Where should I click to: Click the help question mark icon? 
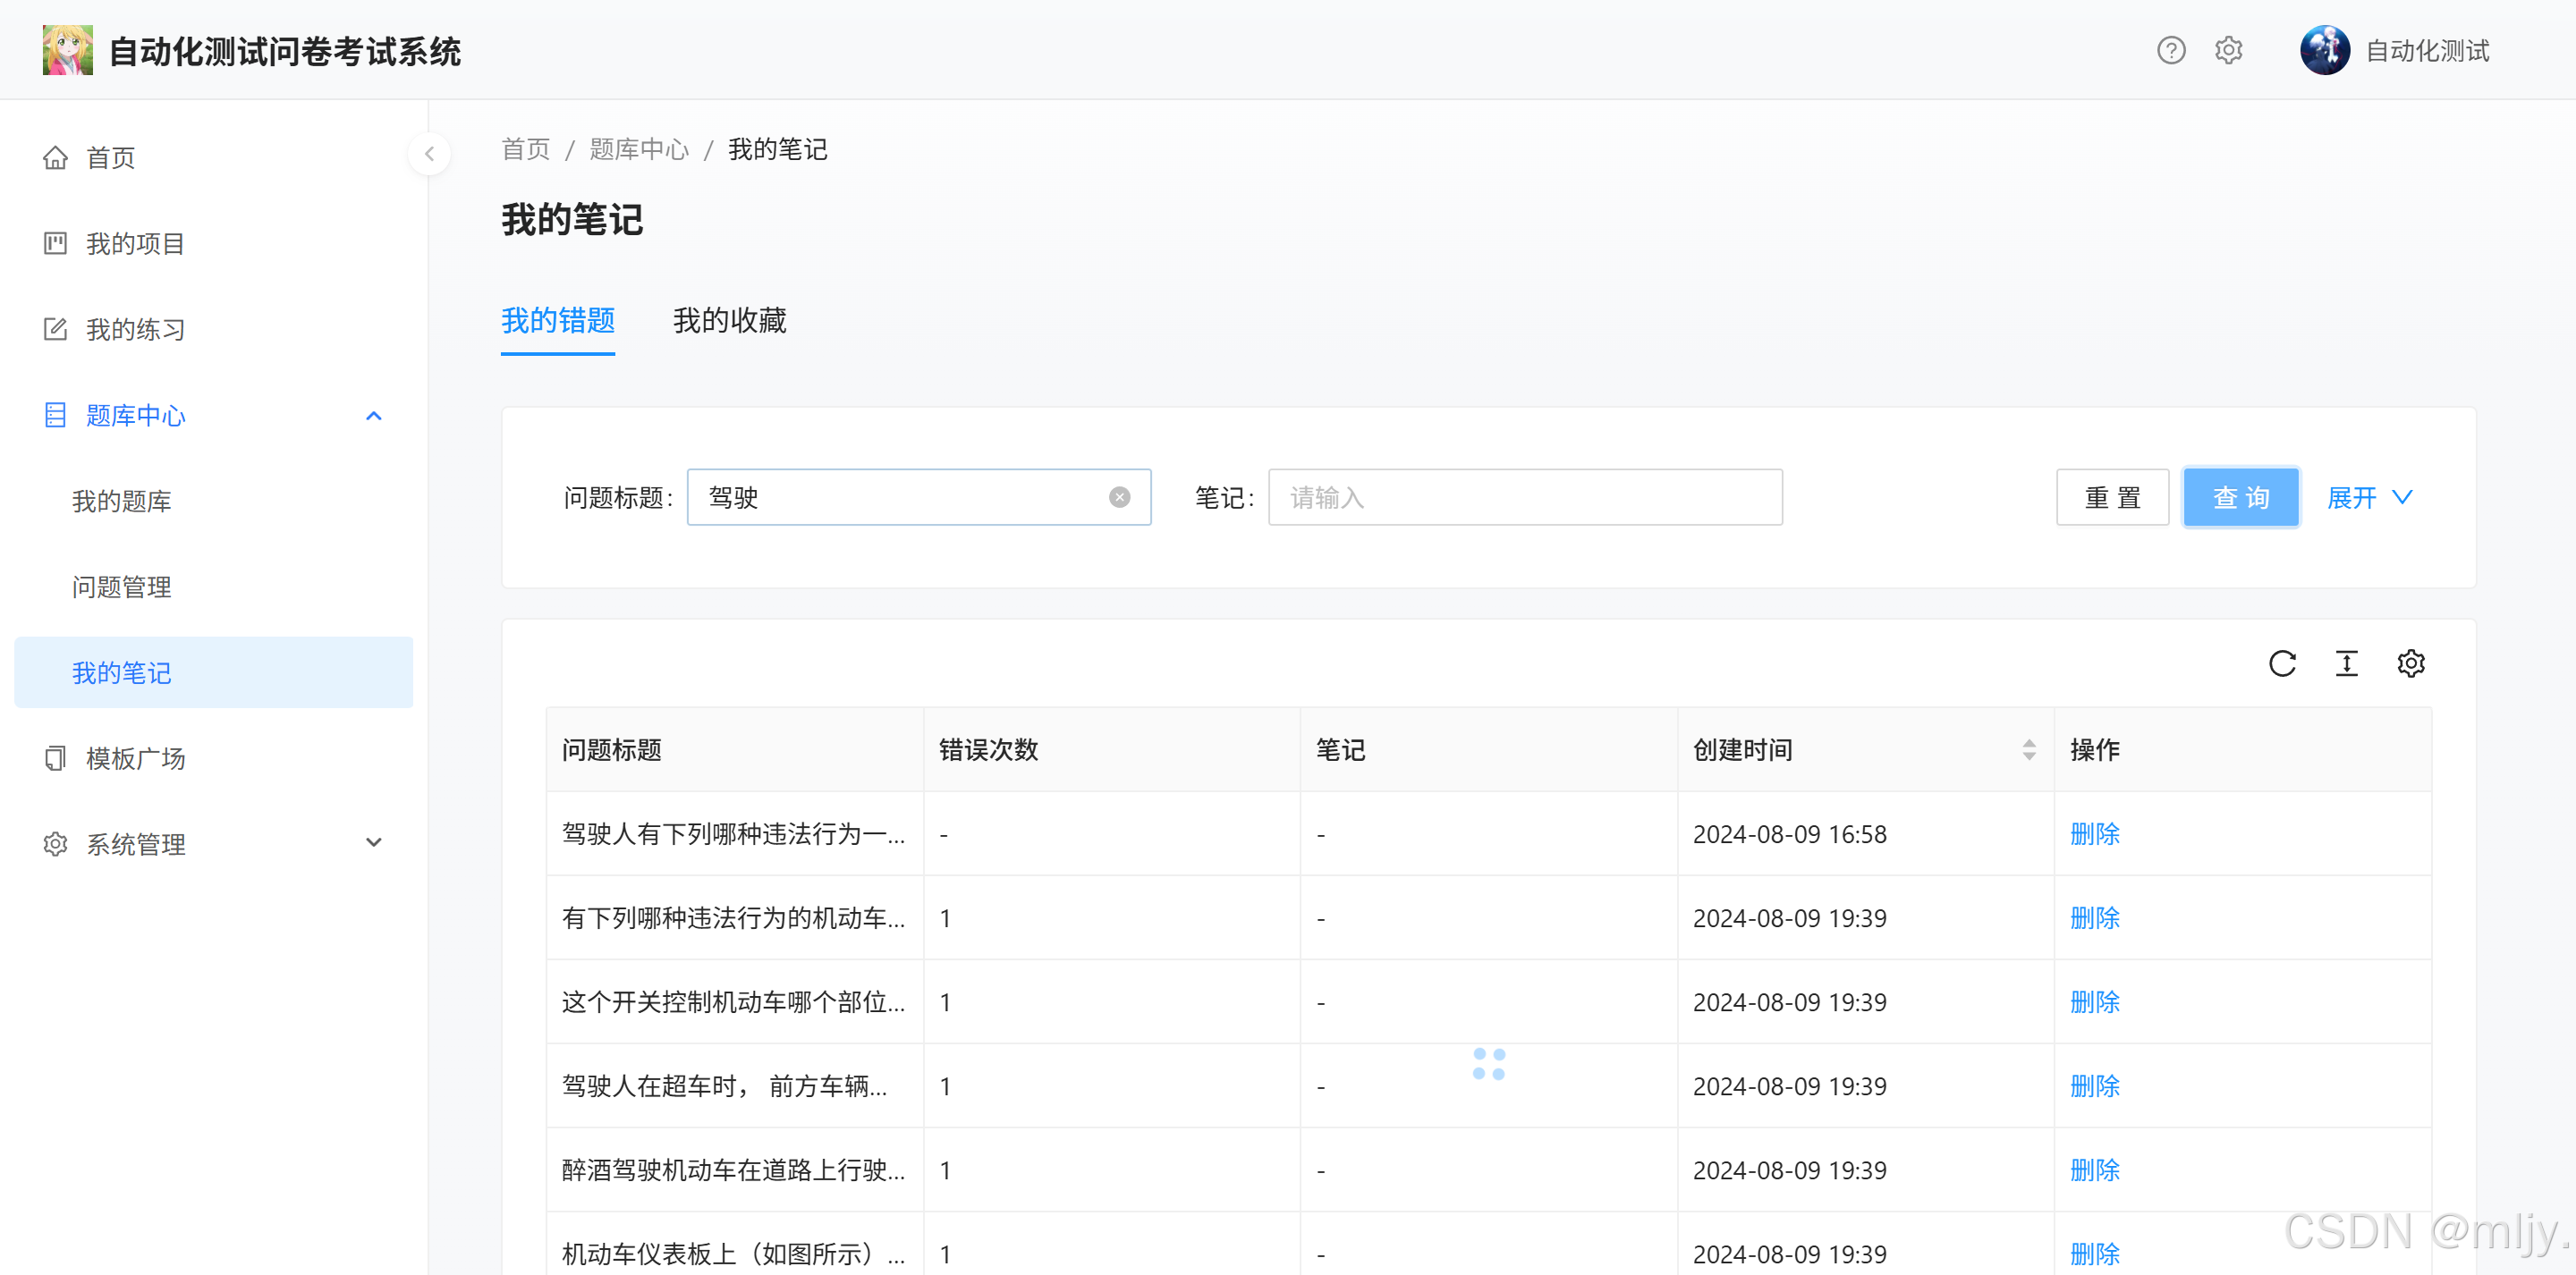pyautogui.click(x=2170, y=50)
